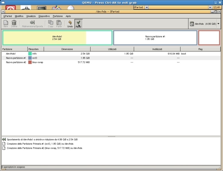Click the red linux-swap color swatch
This screenshot has height=171, width=223.
point(30,62)
